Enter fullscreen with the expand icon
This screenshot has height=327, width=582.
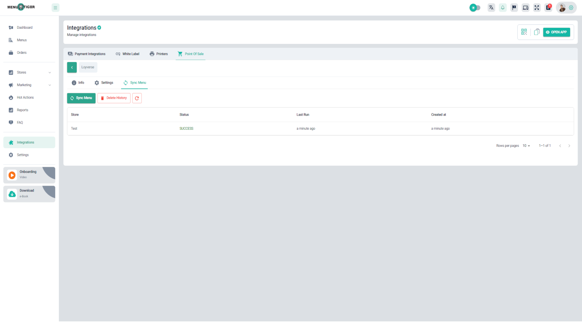[x=537, y=8]
